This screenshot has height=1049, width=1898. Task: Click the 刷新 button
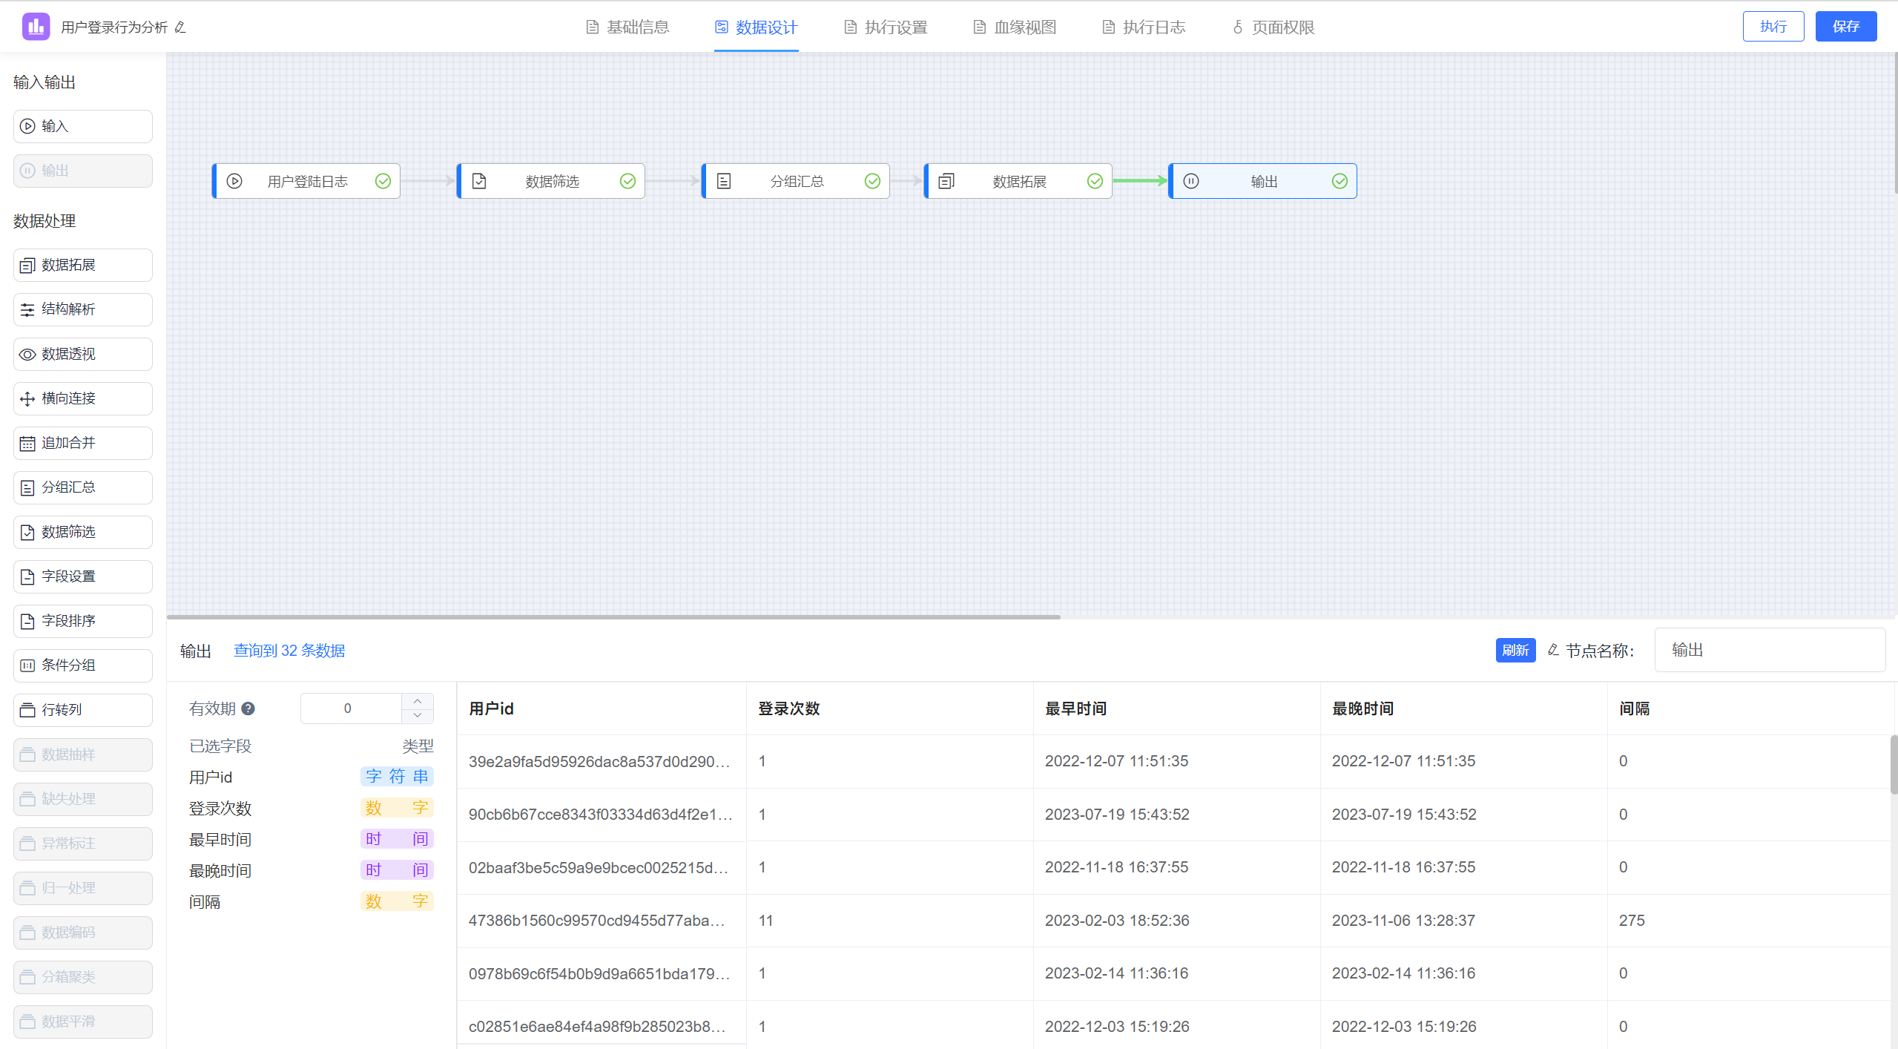pos(1515,650)
